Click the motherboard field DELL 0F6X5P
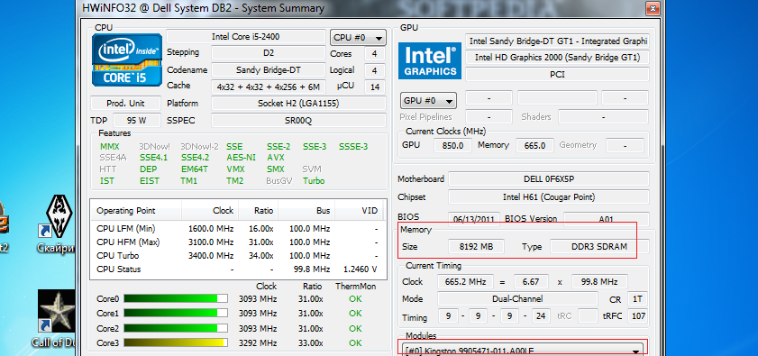758x356 pixels. tap(549, 179)
